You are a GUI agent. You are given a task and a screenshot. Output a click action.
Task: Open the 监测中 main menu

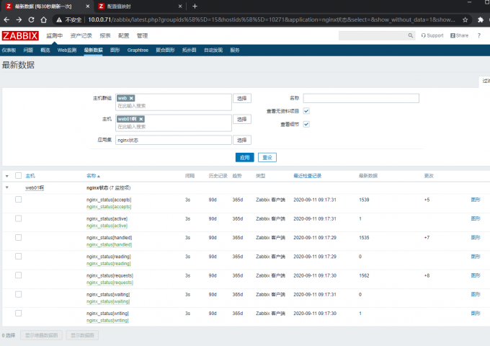(54, 35)
